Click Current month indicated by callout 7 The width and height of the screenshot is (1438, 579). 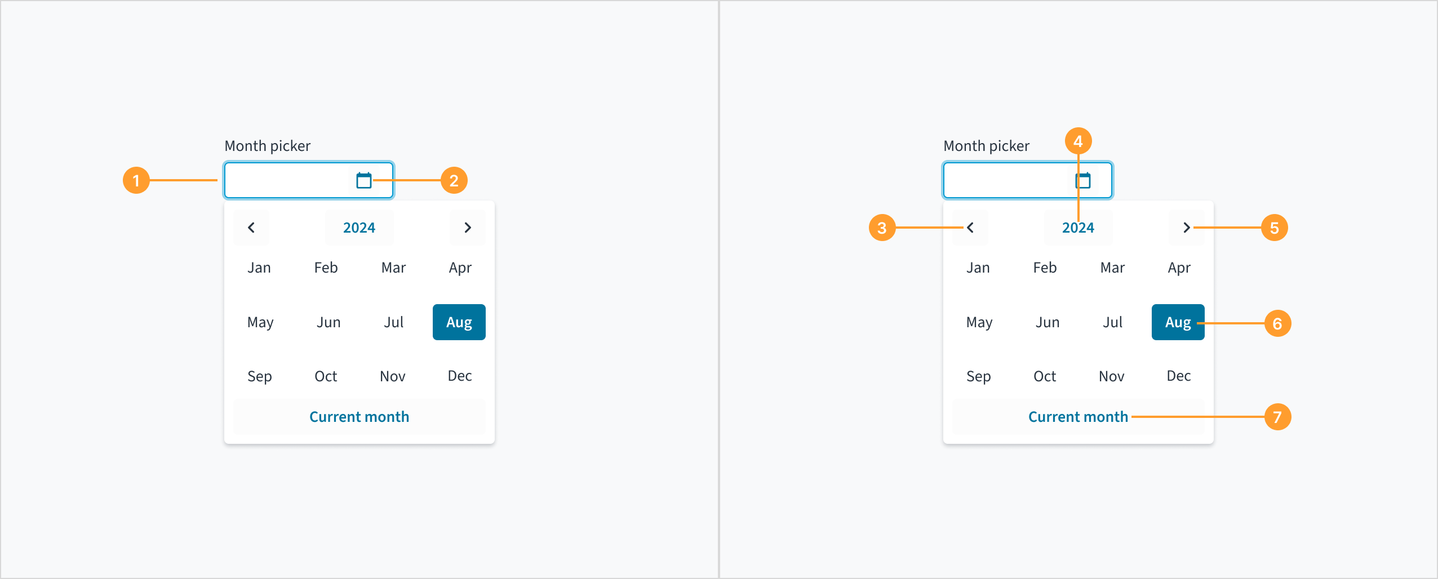(x=1078, y=417)
